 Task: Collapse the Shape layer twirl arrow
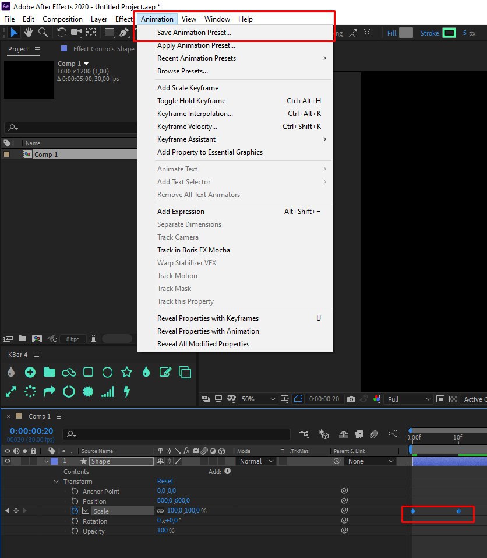click(x=46, y=461)
